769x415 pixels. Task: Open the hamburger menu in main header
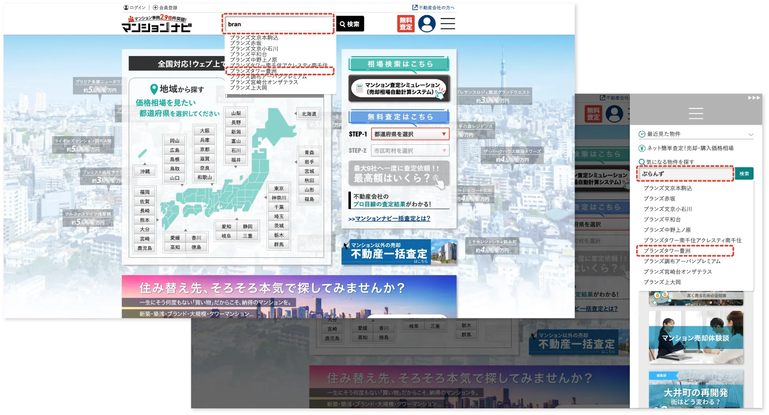pyautogui.click(x=448, y=24)
